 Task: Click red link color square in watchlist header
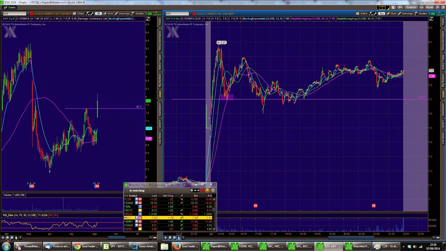pyautogui.click(x=203, y=190)
